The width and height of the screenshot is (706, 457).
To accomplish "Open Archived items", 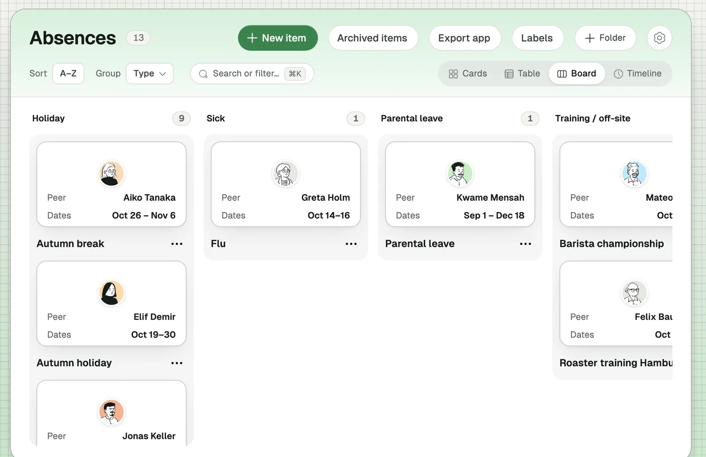I will point(373,38).
